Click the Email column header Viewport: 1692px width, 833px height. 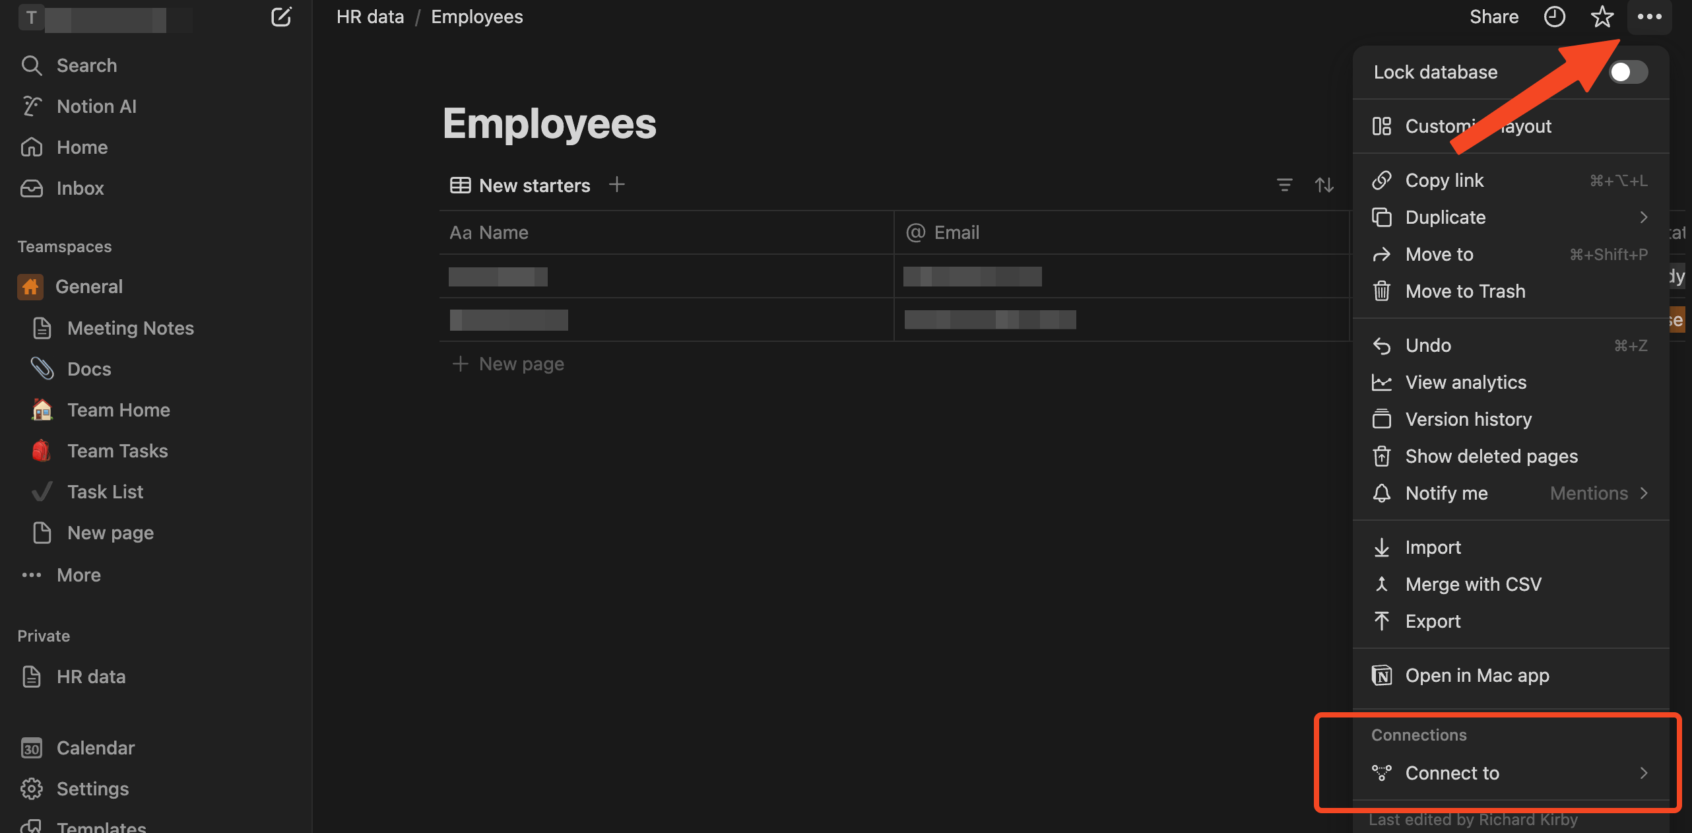click(x=1121, y=232)
